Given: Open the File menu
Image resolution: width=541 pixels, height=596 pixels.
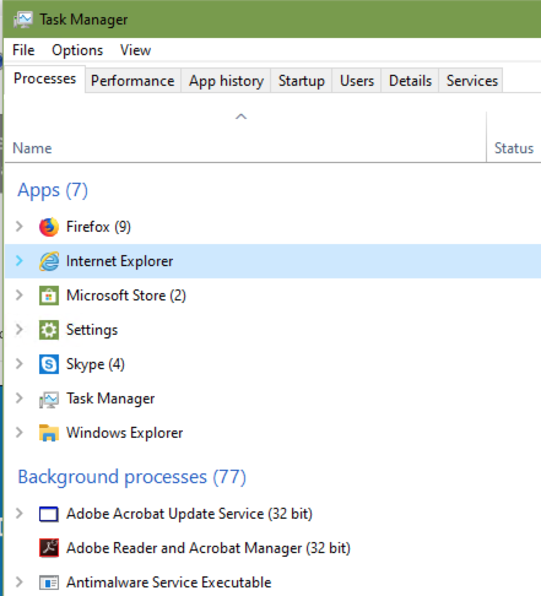Looking at the screenshot, I should [x=23, y=50].
